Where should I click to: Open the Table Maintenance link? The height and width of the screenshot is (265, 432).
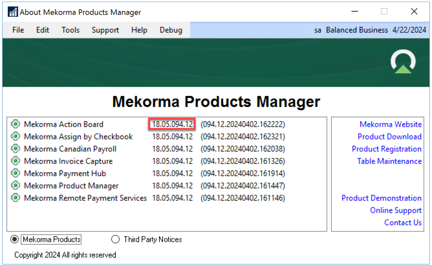tap(389, 161)
